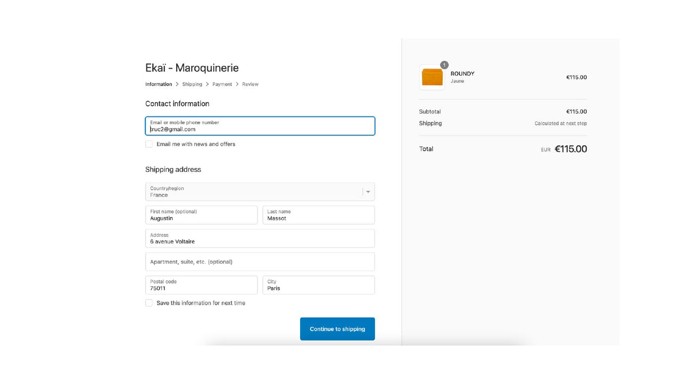This screenshot has height=383, width=681.
Task: Click the ROUNDY product name
Action: tap(462, 73)
